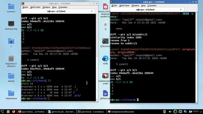Switch to qterminal - 2 windows taskbar entry
203x114 pixels.
91,112
